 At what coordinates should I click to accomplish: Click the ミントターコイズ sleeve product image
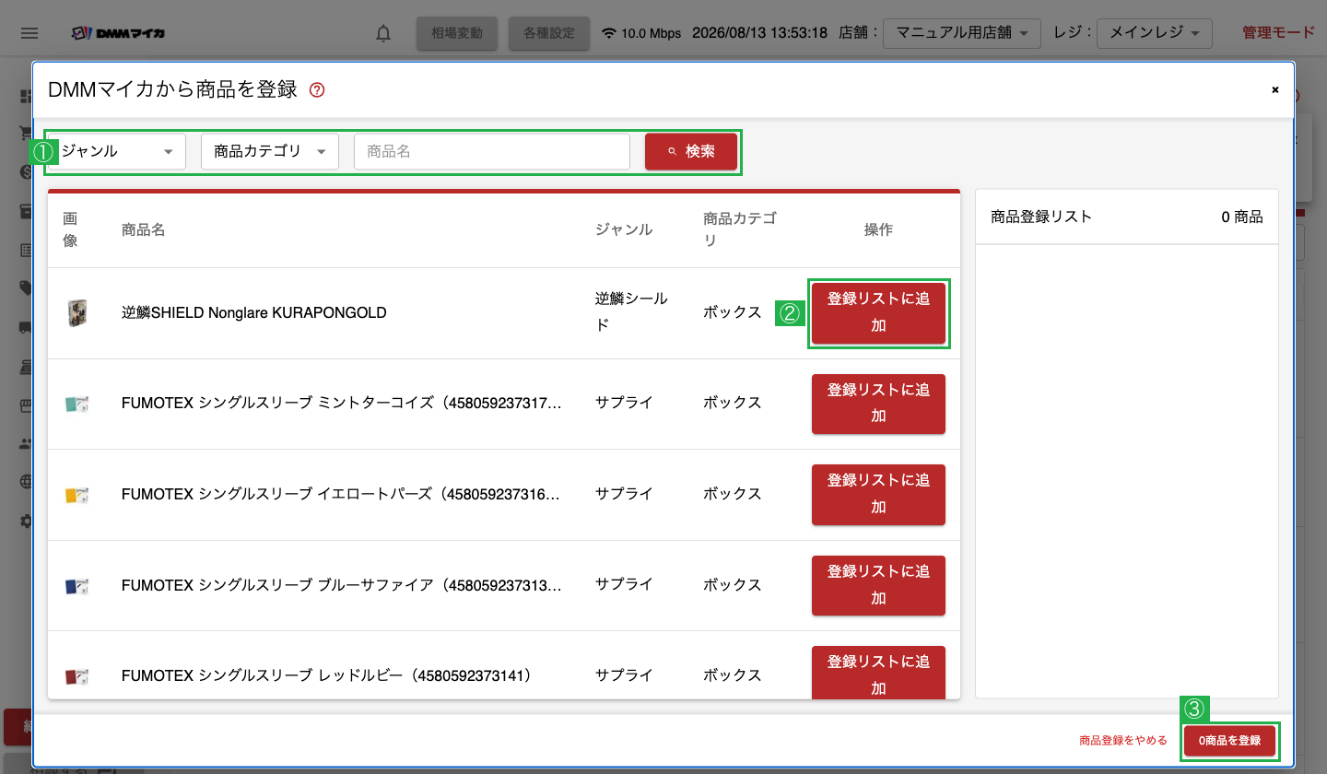(77, 404)
